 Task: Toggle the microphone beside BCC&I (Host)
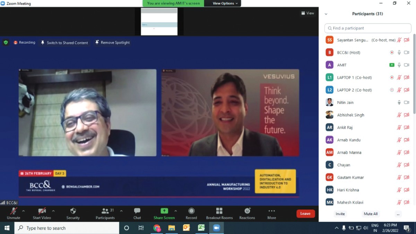[399, 52]
